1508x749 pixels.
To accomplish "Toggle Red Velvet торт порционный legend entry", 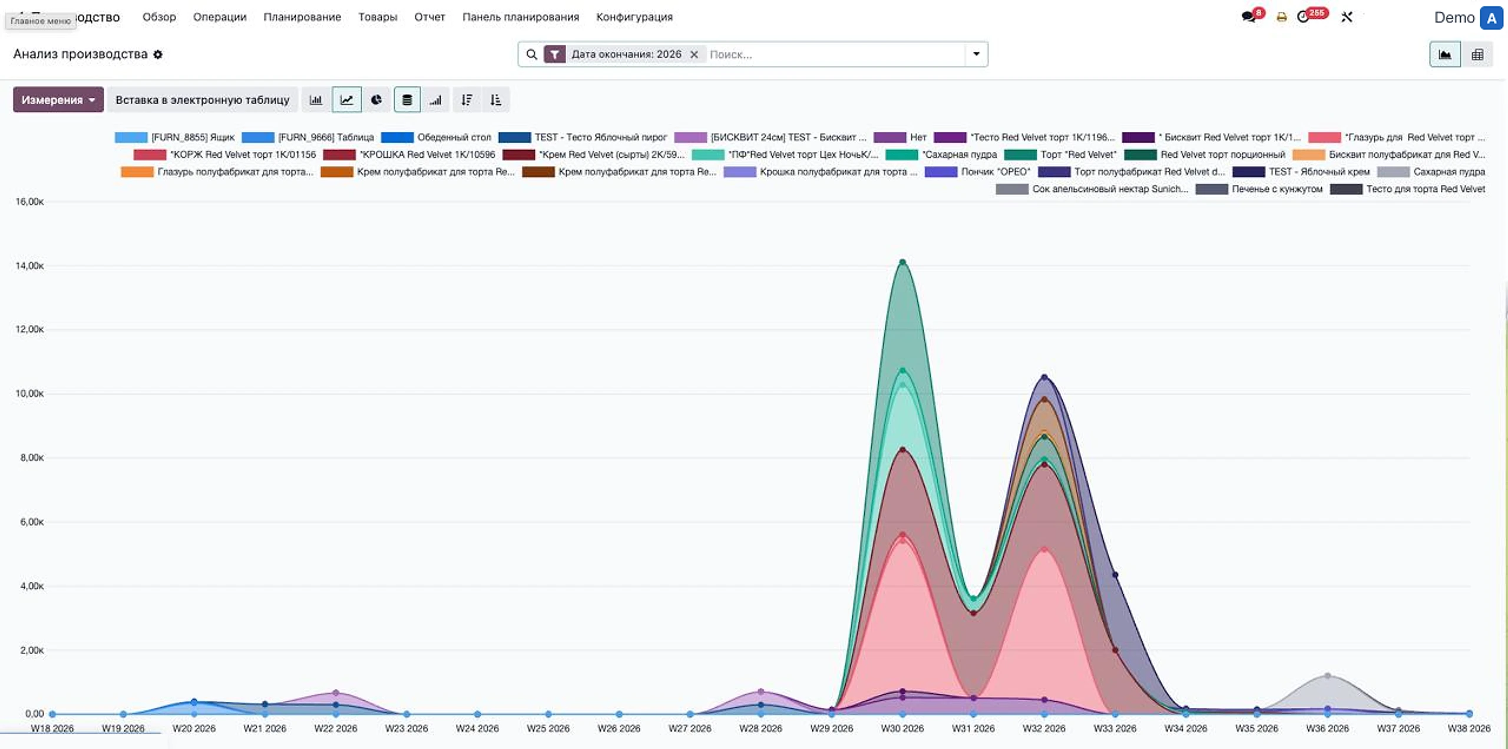I will tap(1205, 155).
